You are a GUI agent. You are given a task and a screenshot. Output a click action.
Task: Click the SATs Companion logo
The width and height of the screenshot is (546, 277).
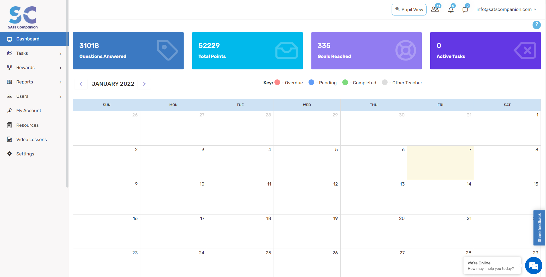click(23, 17)
